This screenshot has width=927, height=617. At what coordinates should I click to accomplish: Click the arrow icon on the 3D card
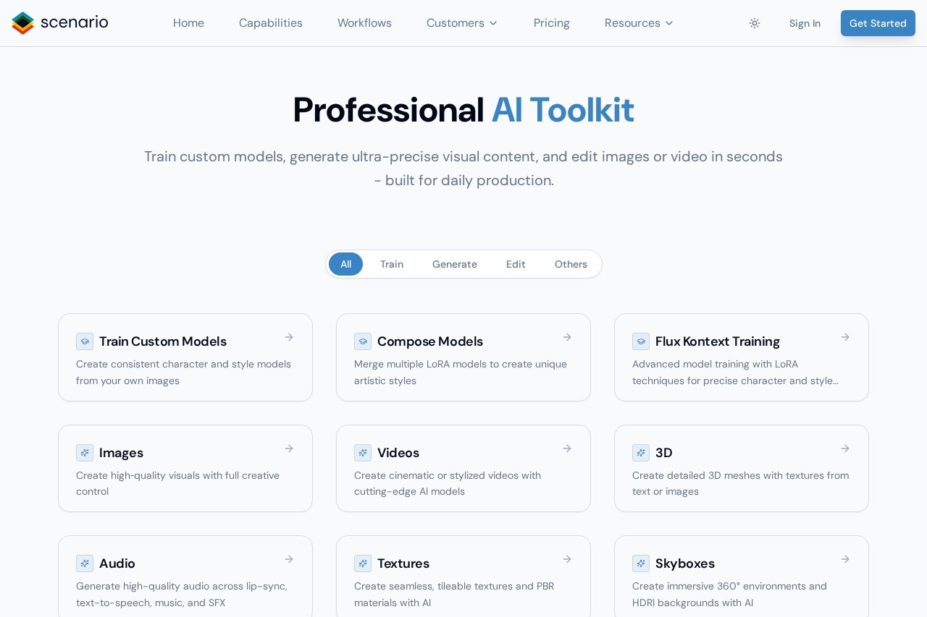pos(845,448)
